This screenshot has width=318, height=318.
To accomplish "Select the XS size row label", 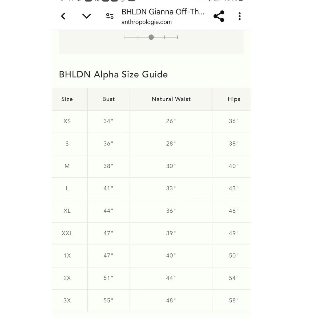I will tap(67, 121).
